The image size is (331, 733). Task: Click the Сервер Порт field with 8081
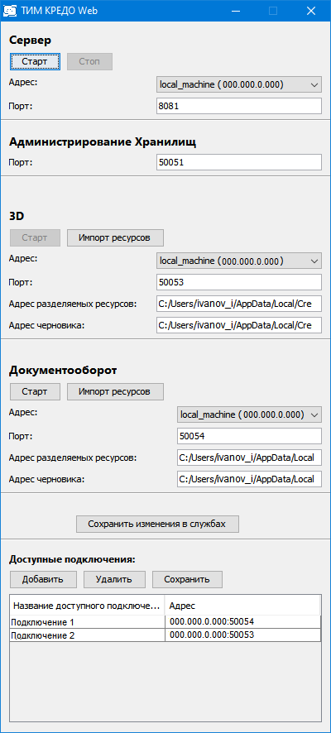click(x=239, y=106)
